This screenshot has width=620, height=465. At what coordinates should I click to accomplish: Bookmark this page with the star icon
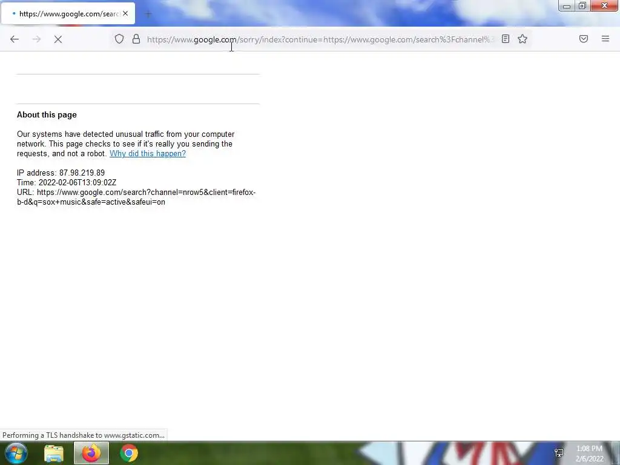pyautogui.click(x=523, y=39)
